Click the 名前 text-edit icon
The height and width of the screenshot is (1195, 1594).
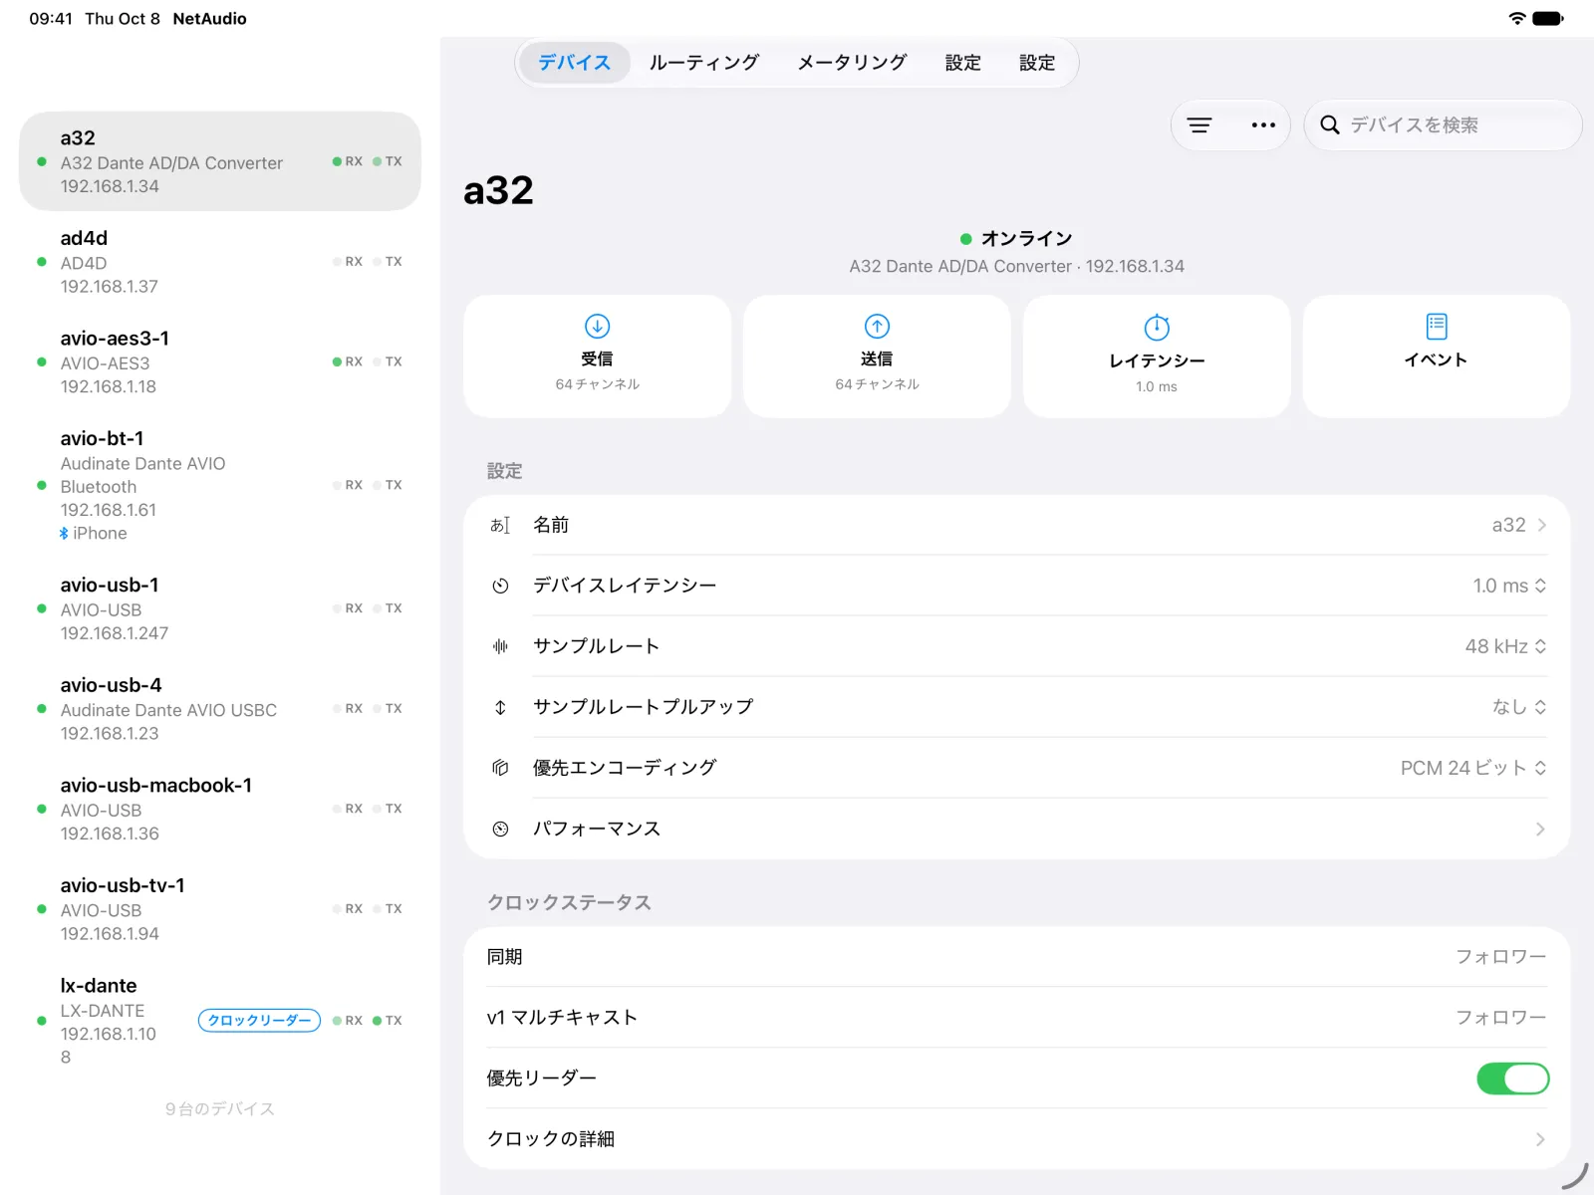click(500, 525)
